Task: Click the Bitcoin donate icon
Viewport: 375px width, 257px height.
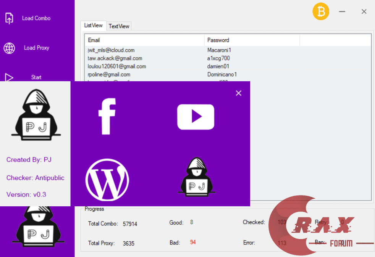Action: 321,11
